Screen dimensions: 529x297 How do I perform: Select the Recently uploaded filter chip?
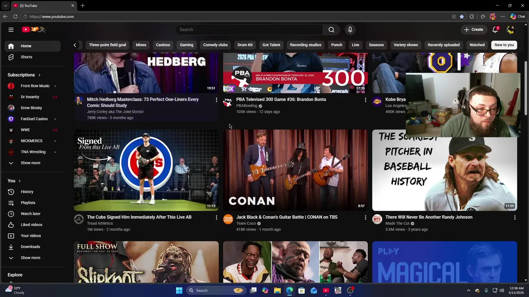coord(443,45)
